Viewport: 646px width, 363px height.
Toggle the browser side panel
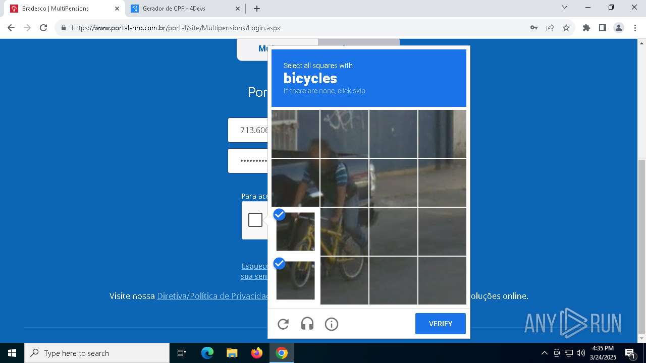tap(603, 28)
